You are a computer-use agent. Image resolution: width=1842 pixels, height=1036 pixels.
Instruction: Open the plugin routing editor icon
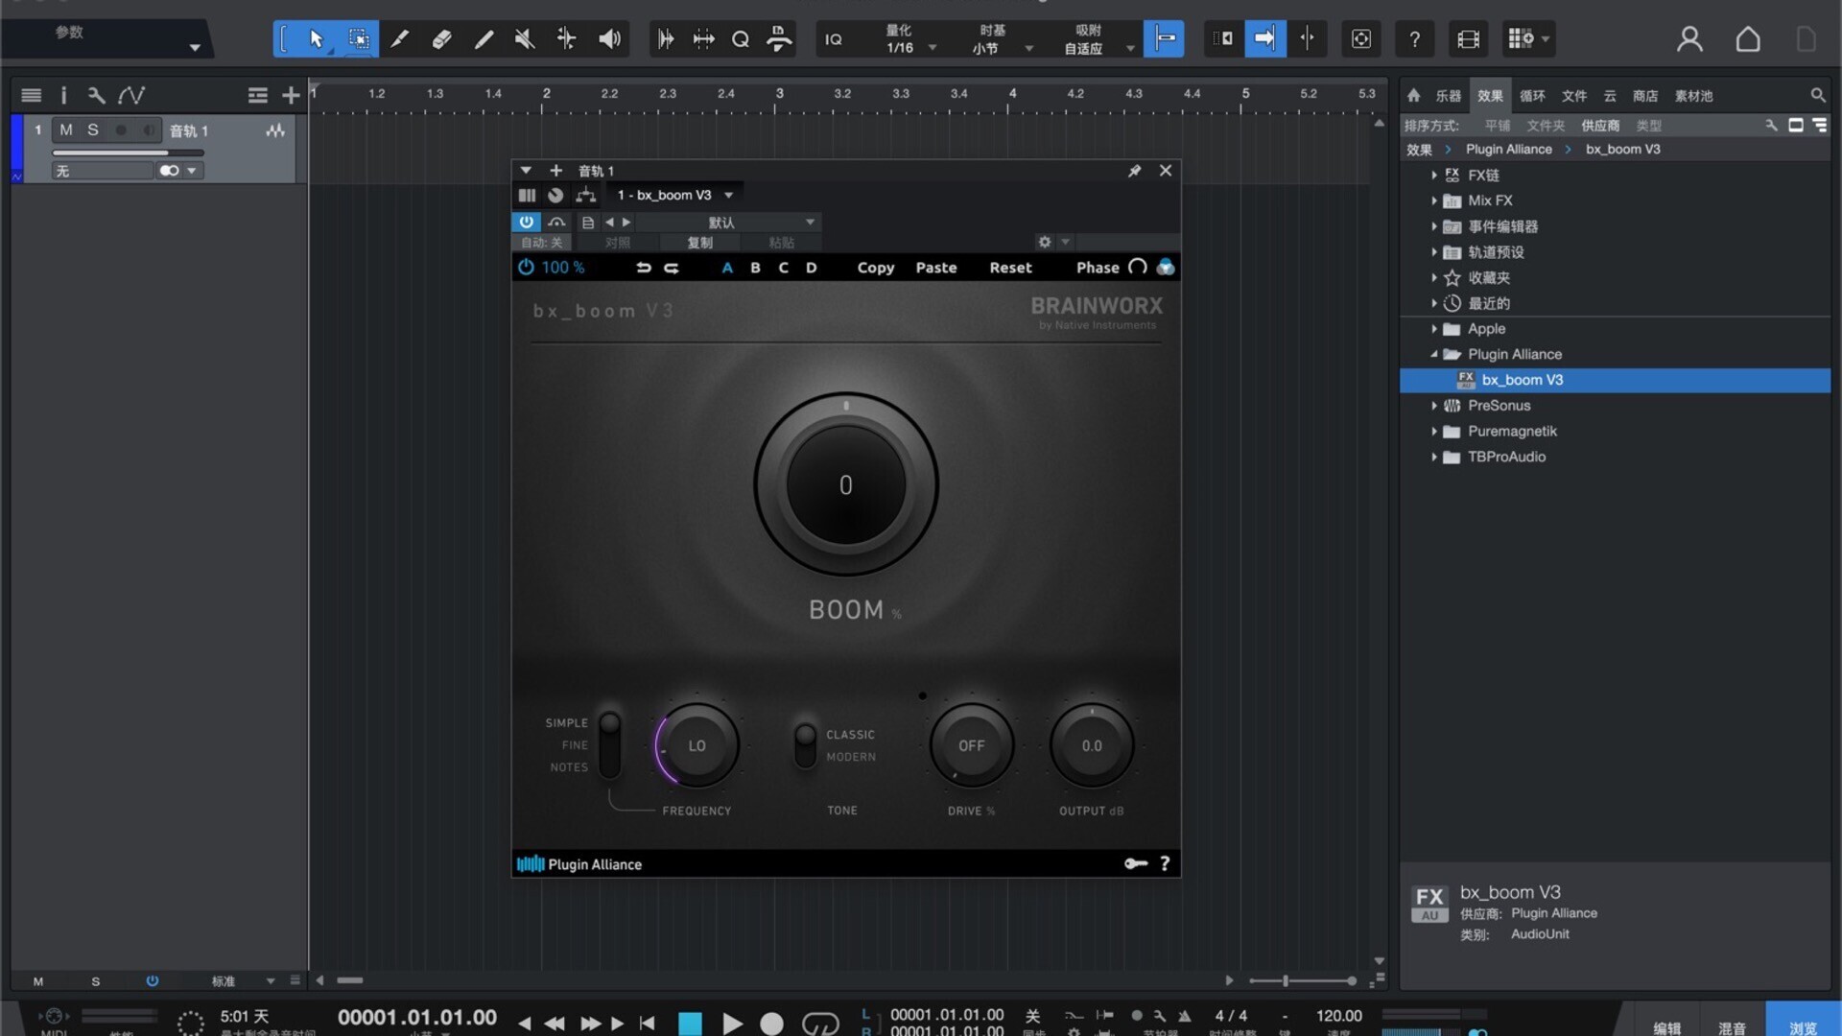[585, 195]
